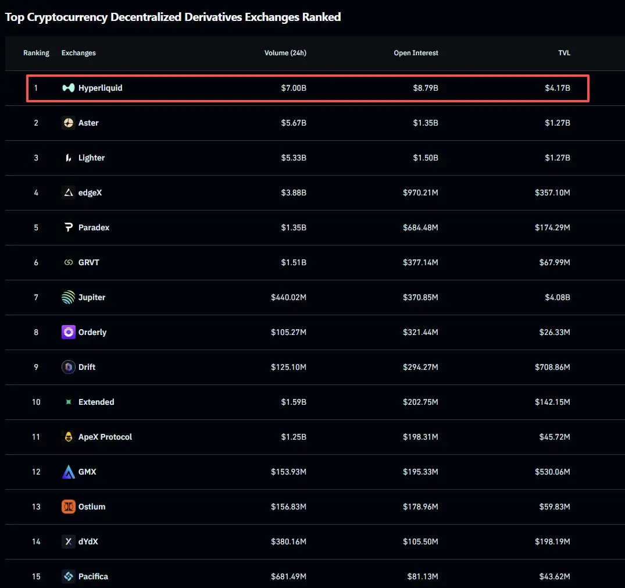Click the GMX blue triangle logo

69,472
